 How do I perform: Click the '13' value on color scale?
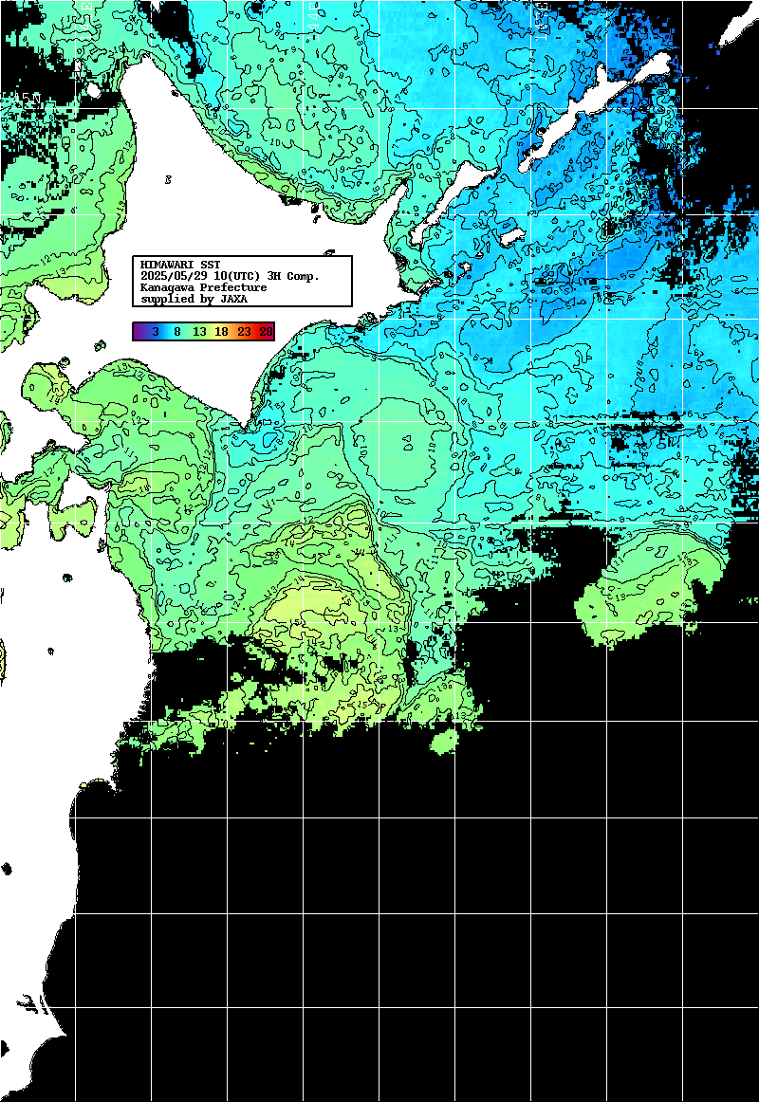[199, 332]
